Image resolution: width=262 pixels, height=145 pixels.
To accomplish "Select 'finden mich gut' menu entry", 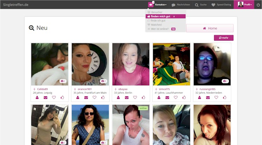I will point(166,16).
